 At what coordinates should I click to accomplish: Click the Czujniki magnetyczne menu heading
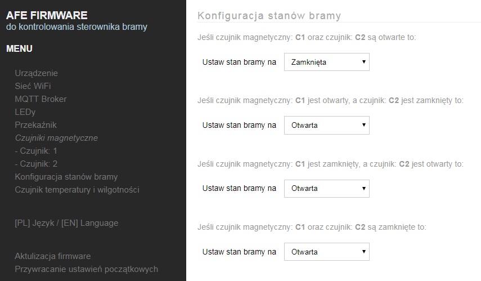click(x=56, y=138)
